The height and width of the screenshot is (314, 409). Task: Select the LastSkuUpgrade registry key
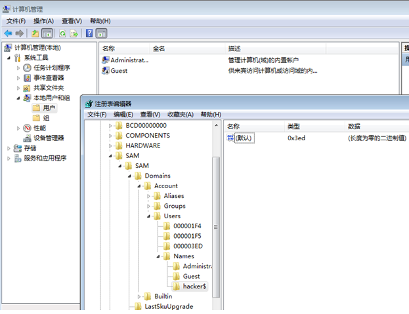click(x=169, y=306)
